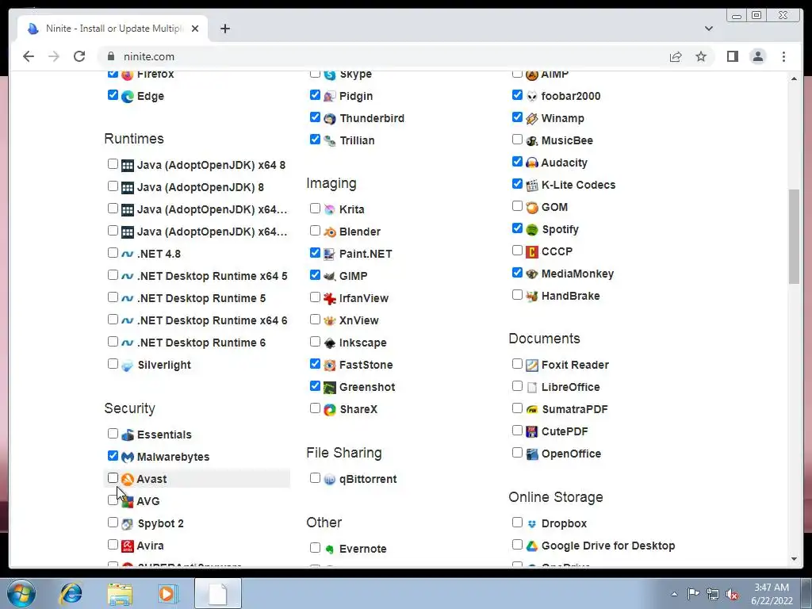This screenshot has height=609, width=812.
Task: Click the Winamp icon
Action: pos(532,119)
